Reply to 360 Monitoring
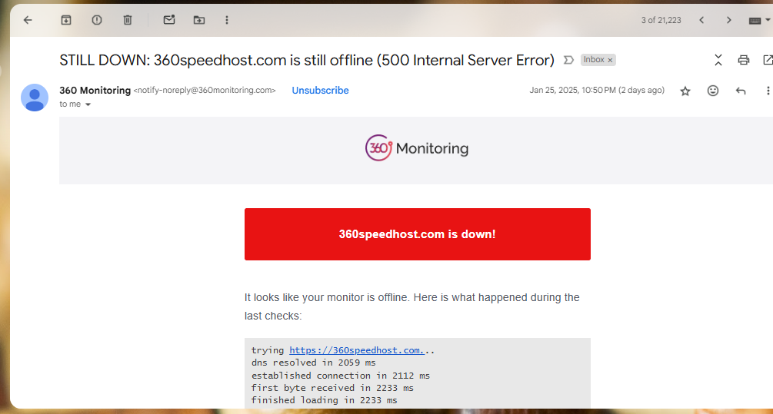 [x=741, y=91]
